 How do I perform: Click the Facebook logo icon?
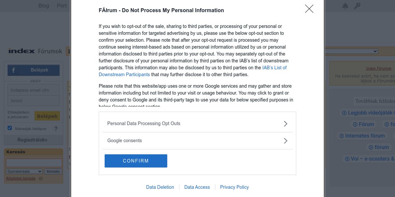(x=13, y=70)
